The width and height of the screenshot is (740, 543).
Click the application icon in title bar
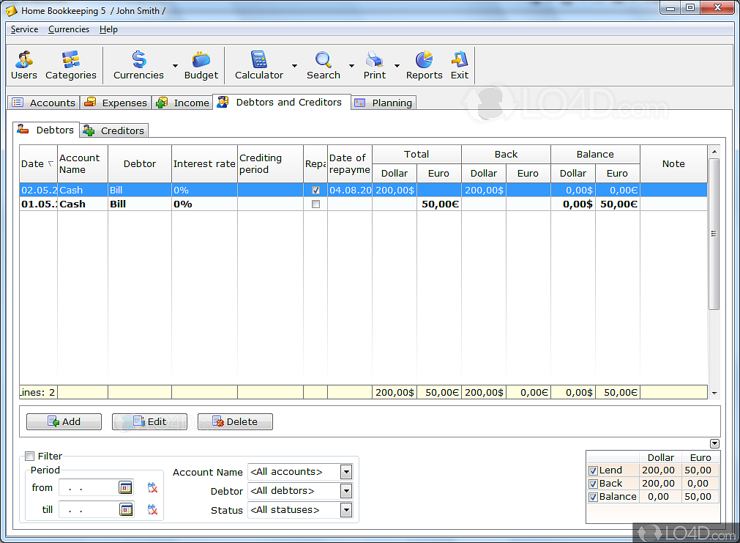coord(11,10)
